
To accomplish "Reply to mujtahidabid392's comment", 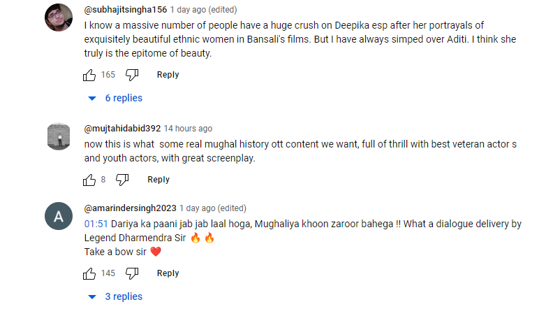I will pos(158,180).
